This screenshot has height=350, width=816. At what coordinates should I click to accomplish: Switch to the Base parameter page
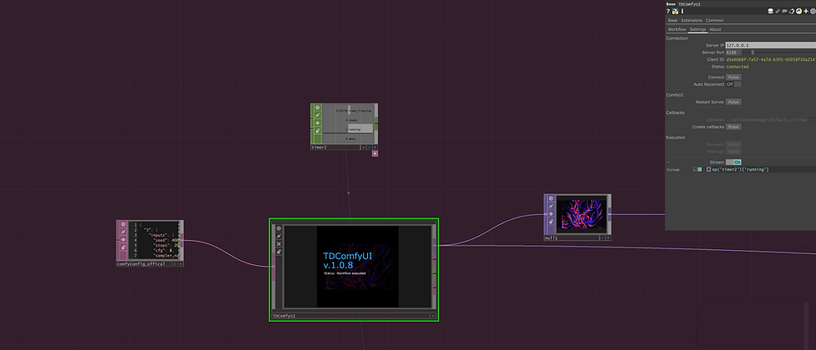point(673,20)
